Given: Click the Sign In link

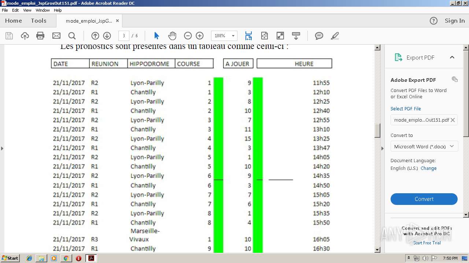Looking at the screenshot, I should [x=455, y=21].
